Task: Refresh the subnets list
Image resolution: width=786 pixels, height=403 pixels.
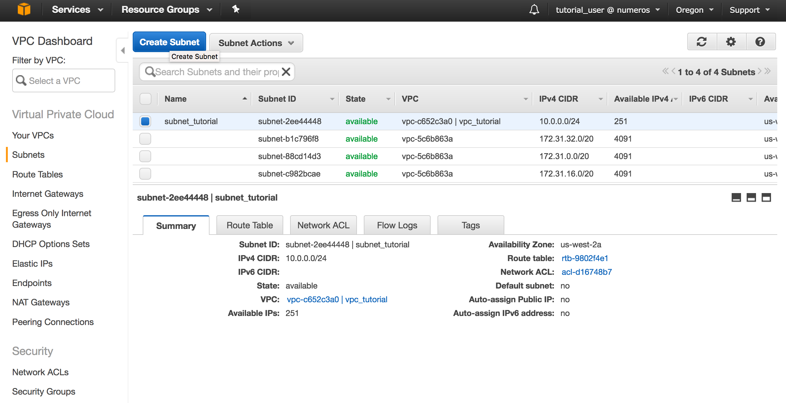Action: [702, 41]
